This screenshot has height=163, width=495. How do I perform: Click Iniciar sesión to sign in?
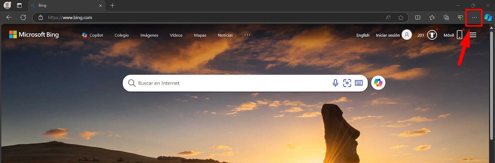click(388, 35)
